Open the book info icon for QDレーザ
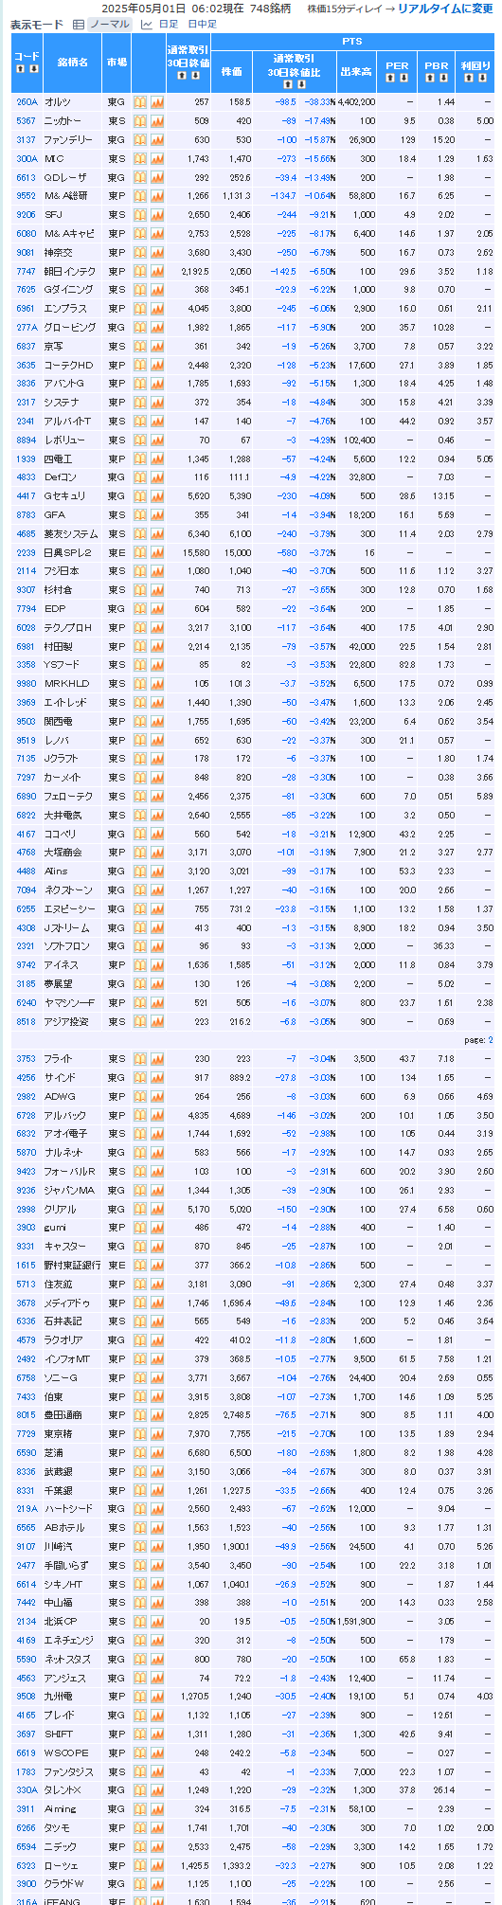The image size is (502, 1905). point(140,177)
